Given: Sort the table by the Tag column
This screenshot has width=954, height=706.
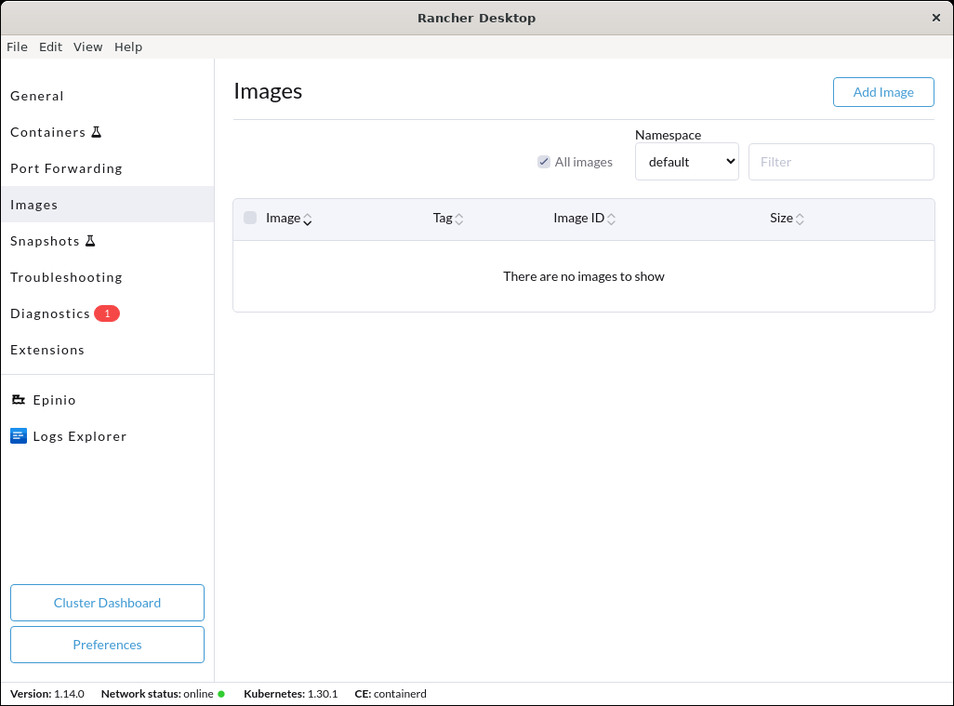Looking at the screenshot, I should click(448, 219).
